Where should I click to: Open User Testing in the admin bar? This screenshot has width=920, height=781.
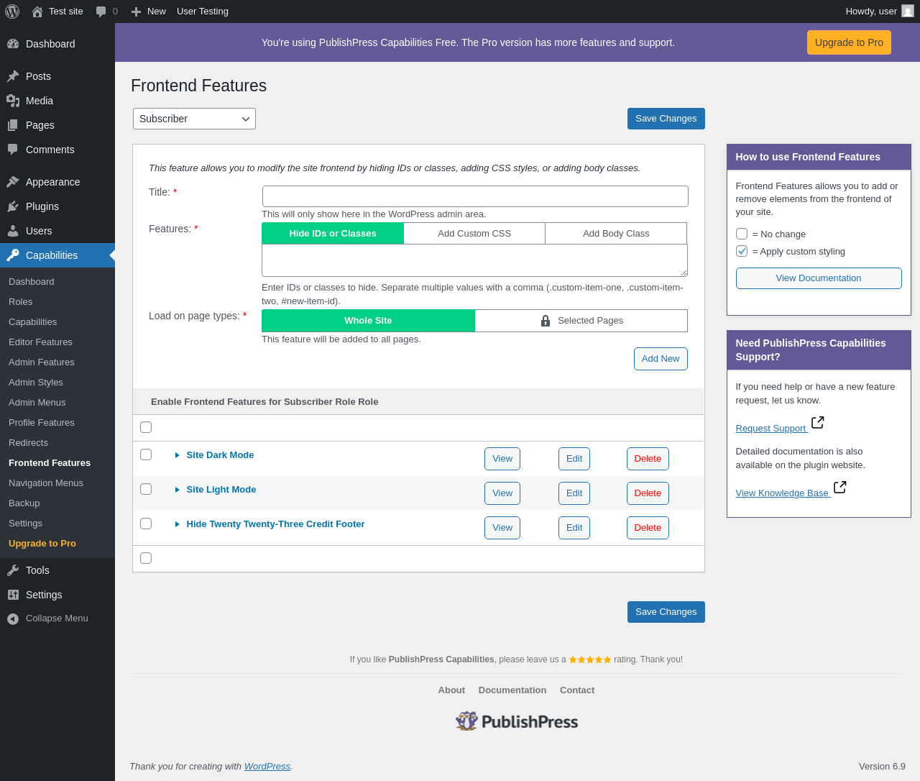pos(203,12)
